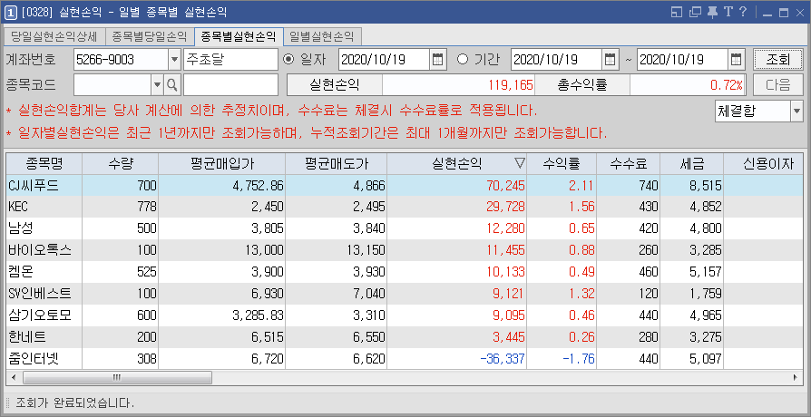Screen dimensions: 811x417
Task: Click status message 조회가 완료되었습니다.
Action: [x=75, y=403]
